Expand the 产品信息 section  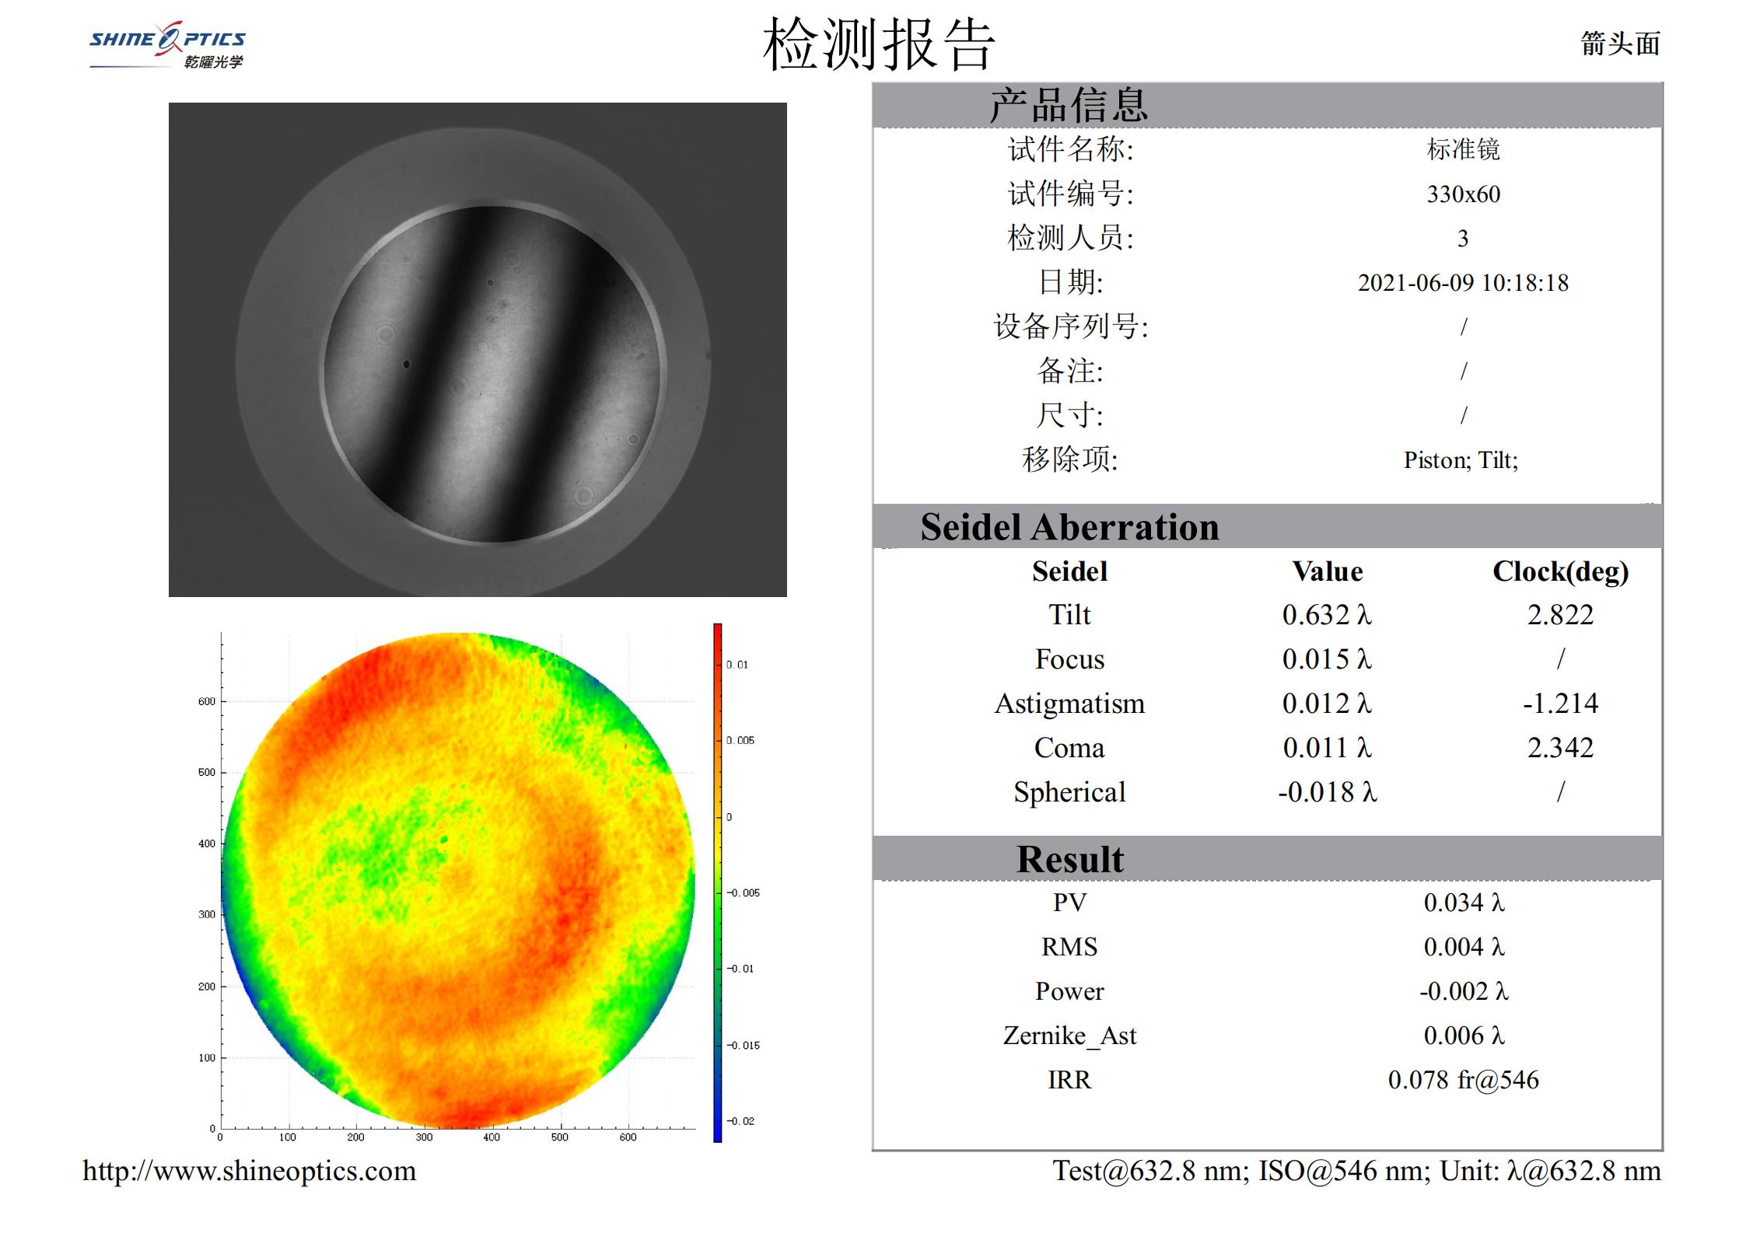pyautogui.click(x=1068, y=105)
